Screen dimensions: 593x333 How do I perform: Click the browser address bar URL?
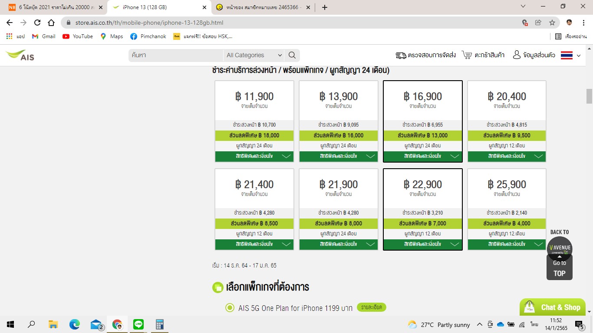click(149, 23)
